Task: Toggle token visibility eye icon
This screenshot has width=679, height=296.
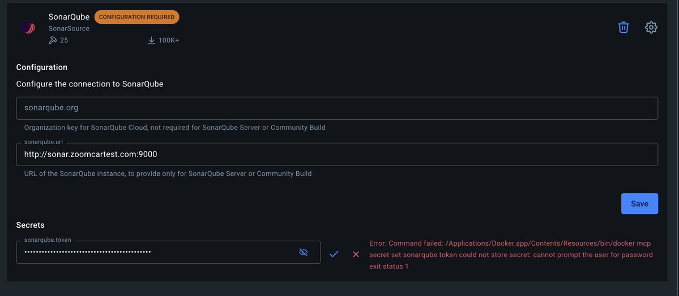Action: coord(303,252)
